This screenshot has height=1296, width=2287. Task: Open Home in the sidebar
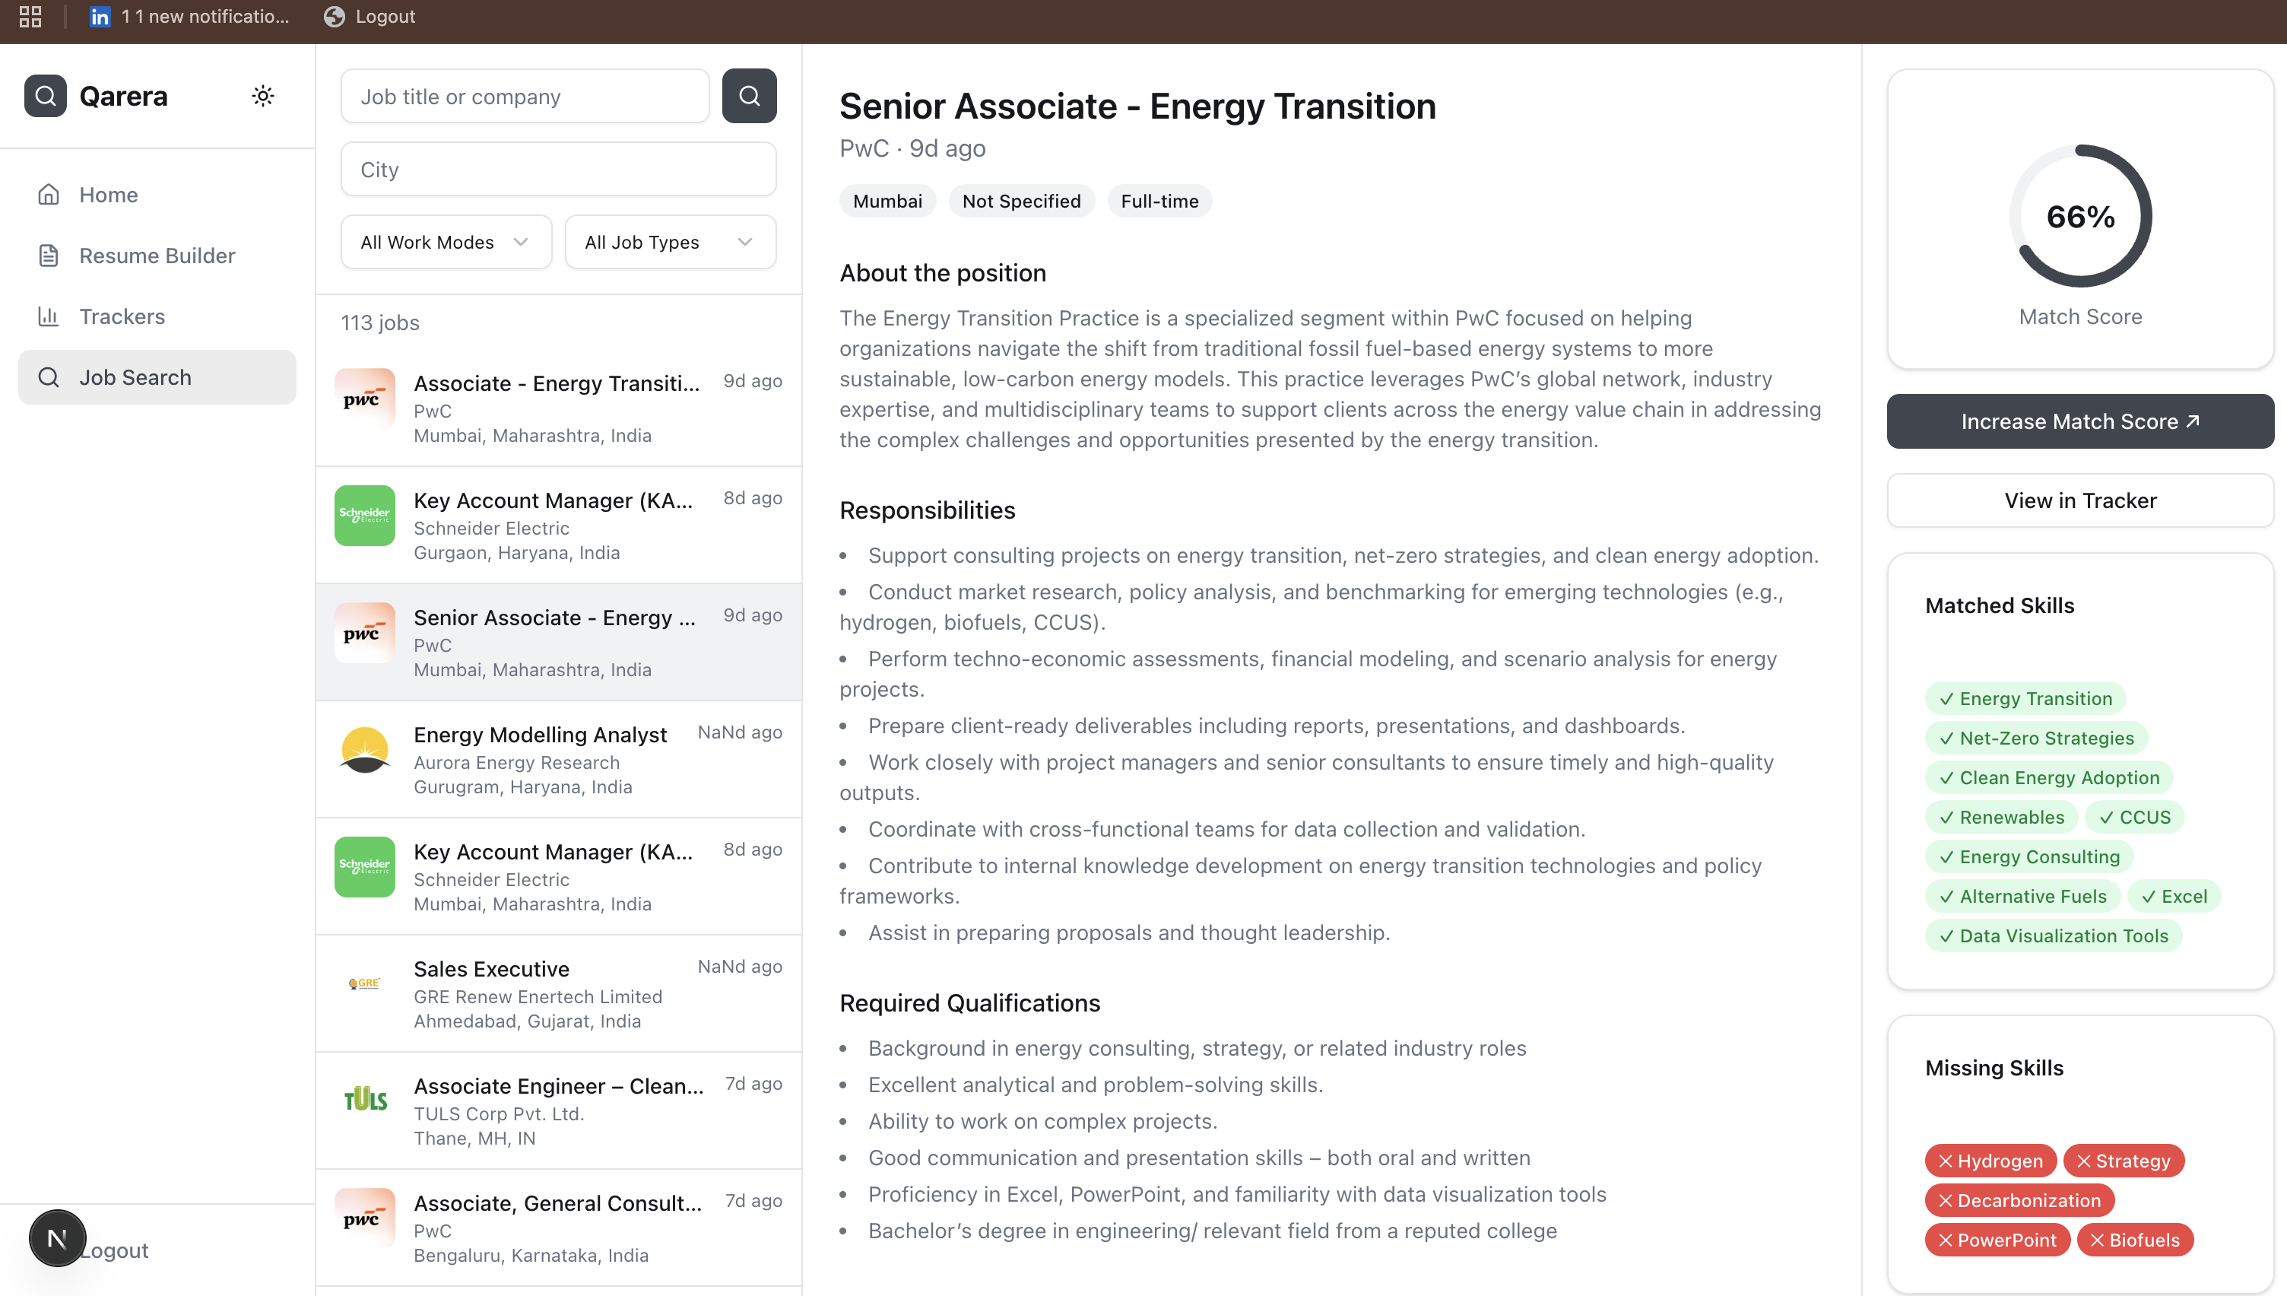pyautogui.click(x=109, y=195)
